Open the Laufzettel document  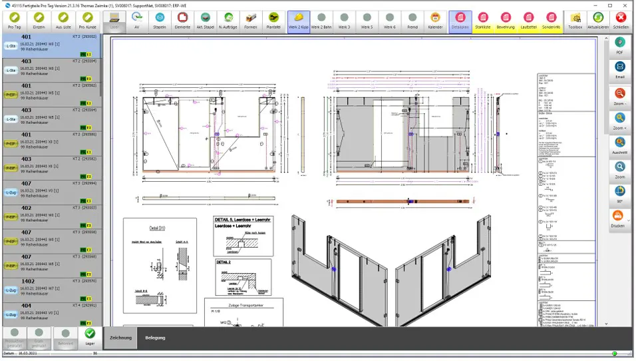pyautogui.click(x=528, y=21)
